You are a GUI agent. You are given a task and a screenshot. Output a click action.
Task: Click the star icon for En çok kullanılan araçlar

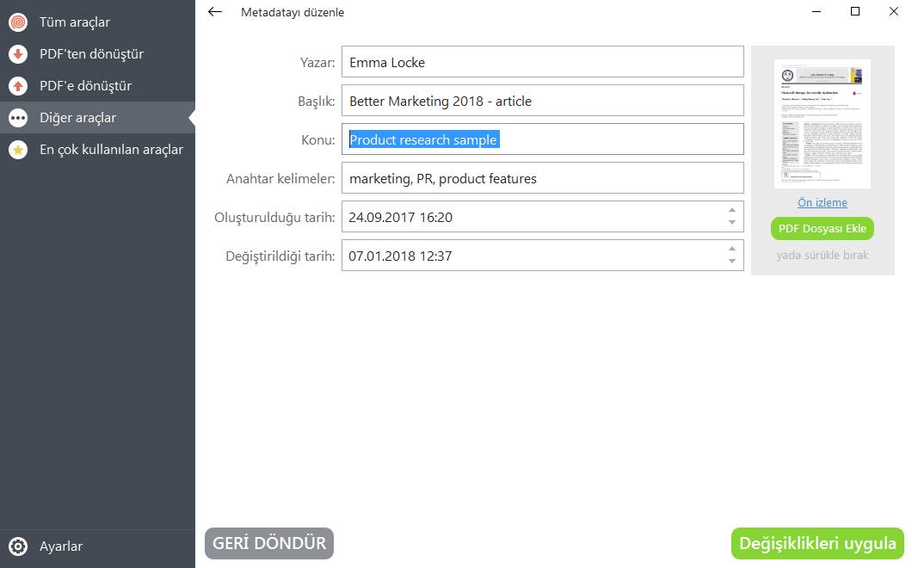click(17, 150)
